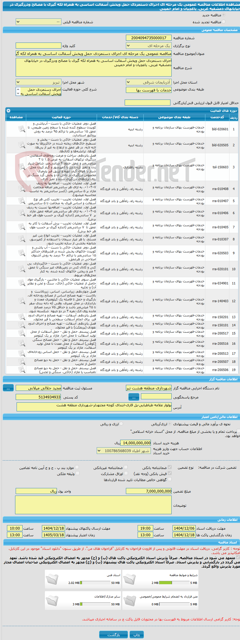Open the شماره مناقصه قبلی dropdown

click(x=39, y=22)
